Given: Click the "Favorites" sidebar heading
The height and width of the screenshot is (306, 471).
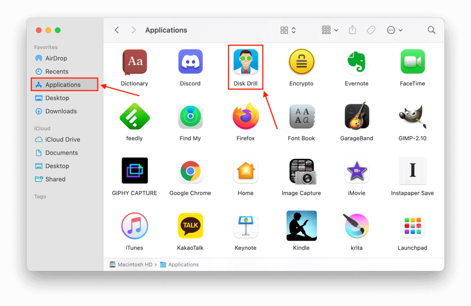Looking at the screenshot, I should pos(46,47).
